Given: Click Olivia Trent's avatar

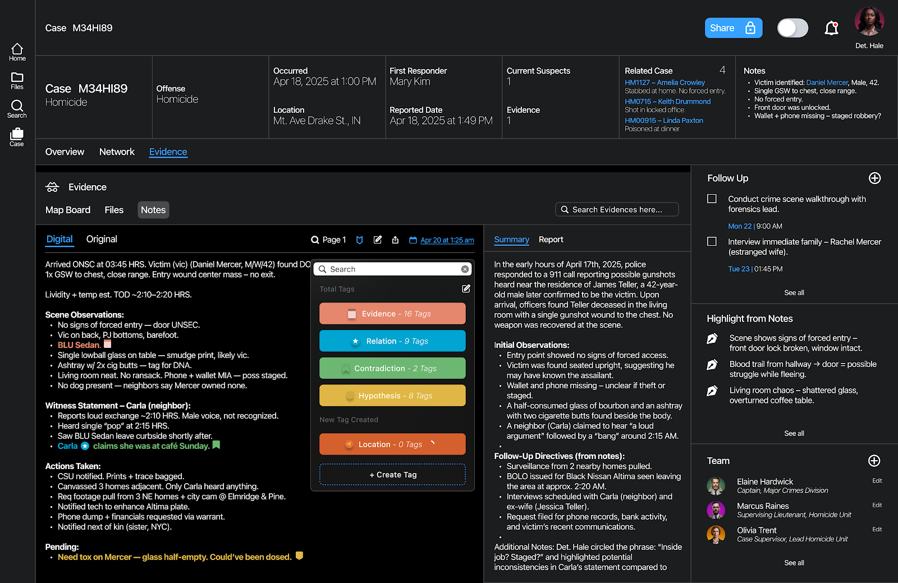Looking at the screenshot, I should [x=716, y=535].
